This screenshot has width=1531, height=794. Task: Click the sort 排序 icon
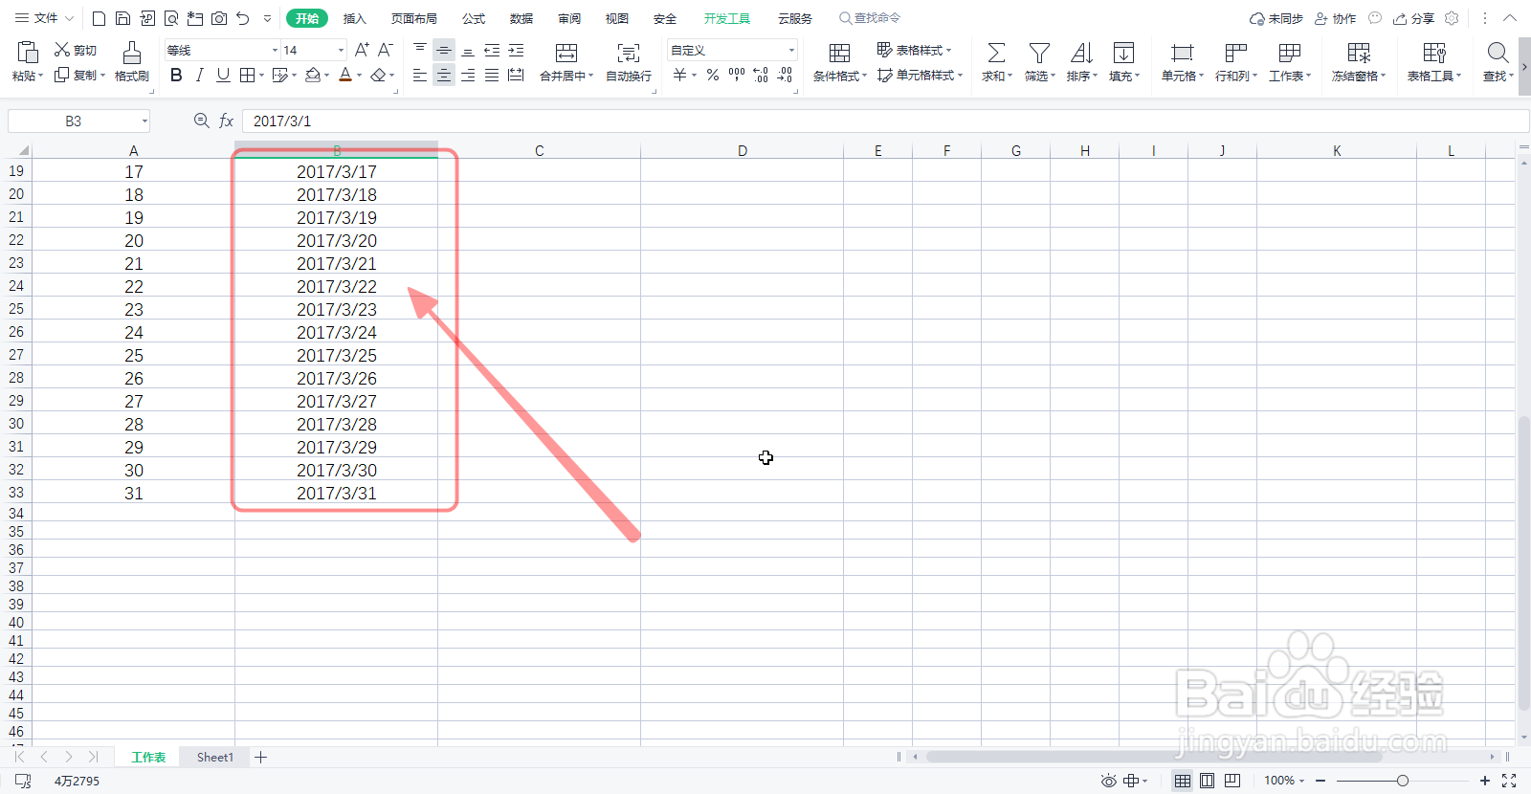tap(1081, 53)
